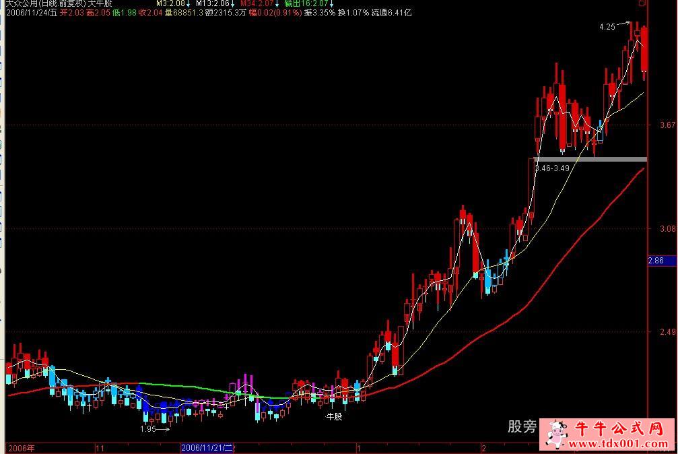The image size is (678, 454).
Task: Click the arrow pointing to 4.25 high
Action: (x=624, y=24)
